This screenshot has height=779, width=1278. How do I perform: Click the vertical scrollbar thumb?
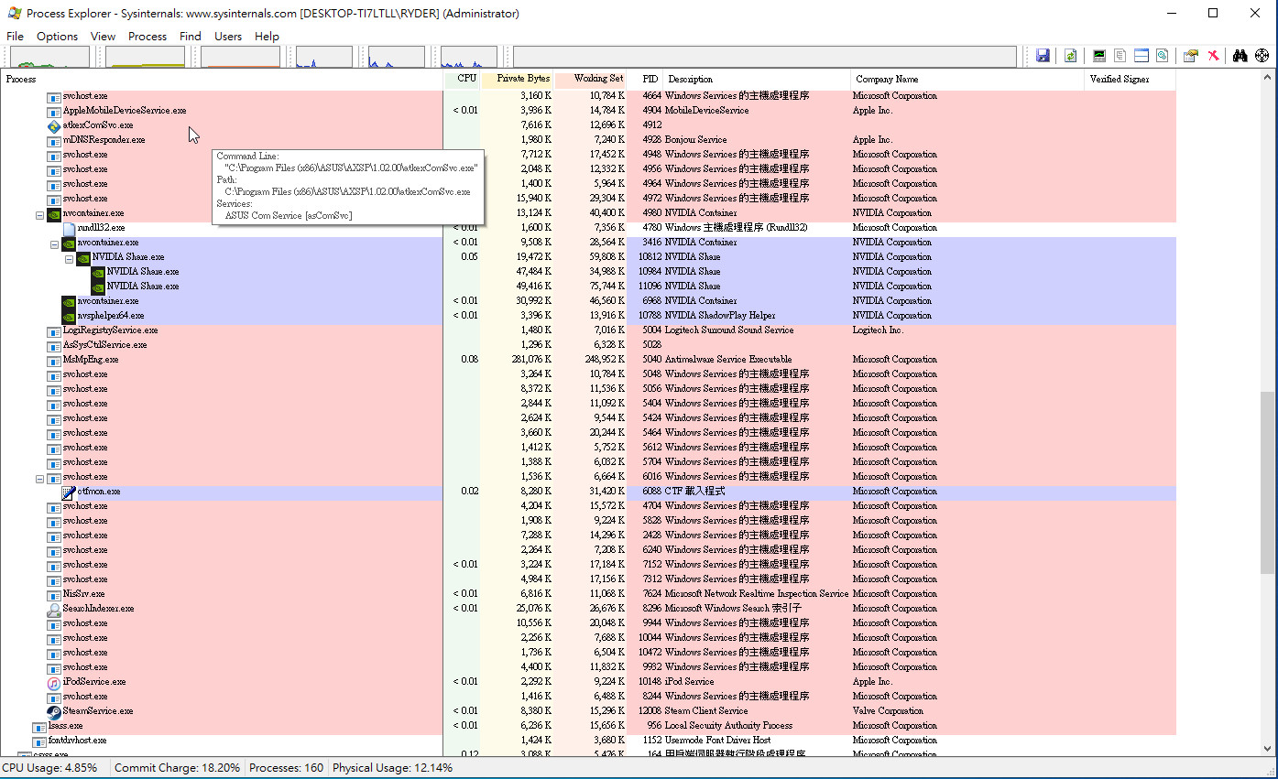pyautogui.click(x=1268, y=482)
